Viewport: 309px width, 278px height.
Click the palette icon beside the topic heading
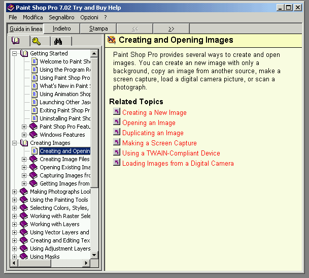pos(112,40)
